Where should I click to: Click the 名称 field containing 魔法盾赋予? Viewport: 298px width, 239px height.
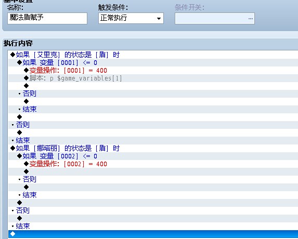click(x=47, y=18)
